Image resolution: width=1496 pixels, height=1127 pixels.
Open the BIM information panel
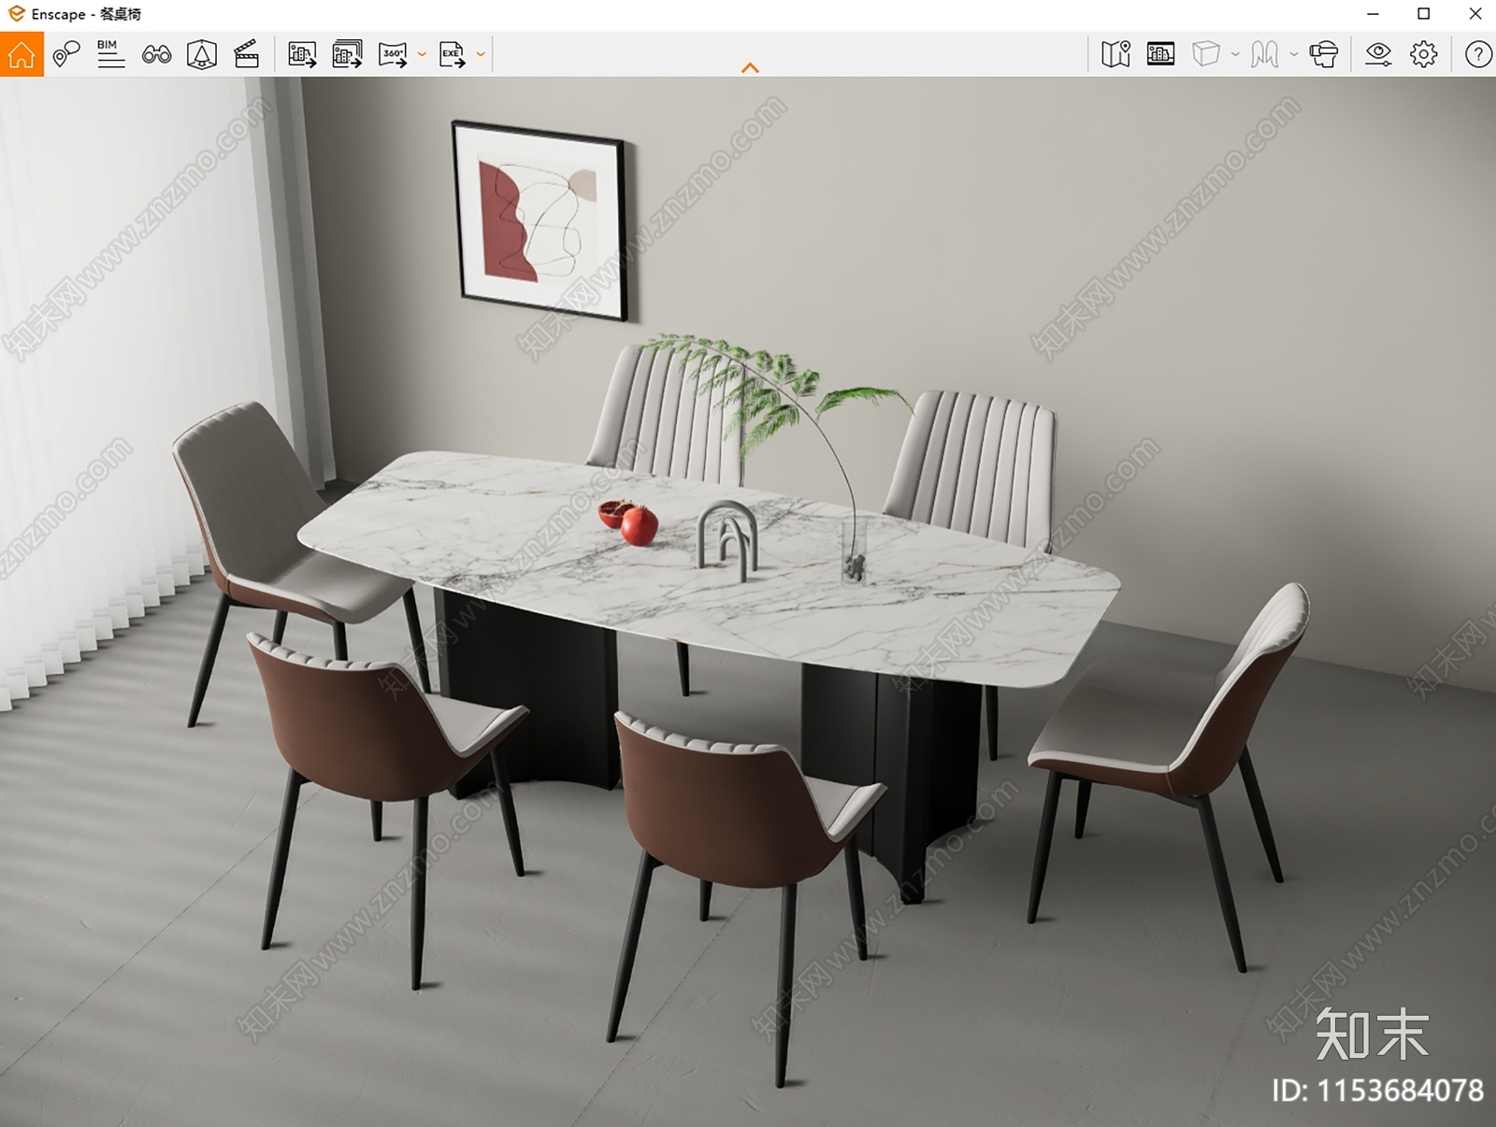pyautogui.click(x=110, y=54)
